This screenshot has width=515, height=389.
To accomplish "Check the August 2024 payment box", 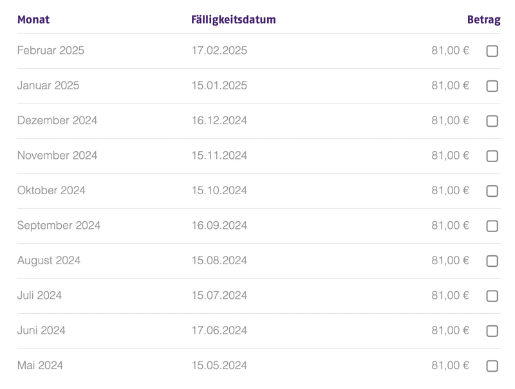I will tap(492, 261).
